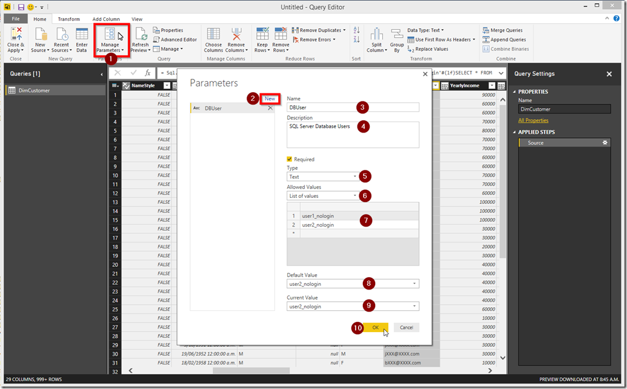Viewport: 627px width, 389px height.
Task: Open the Advanced Editor
Action: click(x=175, y=40)
